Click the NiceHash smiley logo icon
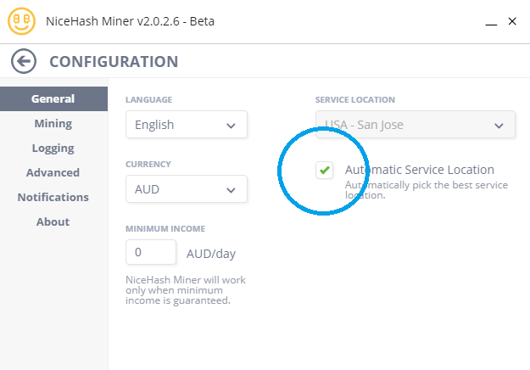Screen dimensions: 530x370 pyautogui.click(x=22, y=21)
